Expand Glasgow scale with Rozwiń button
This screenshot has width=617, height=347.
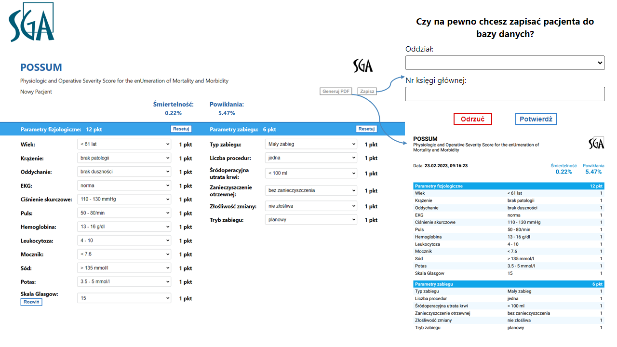tap(31, 302)
